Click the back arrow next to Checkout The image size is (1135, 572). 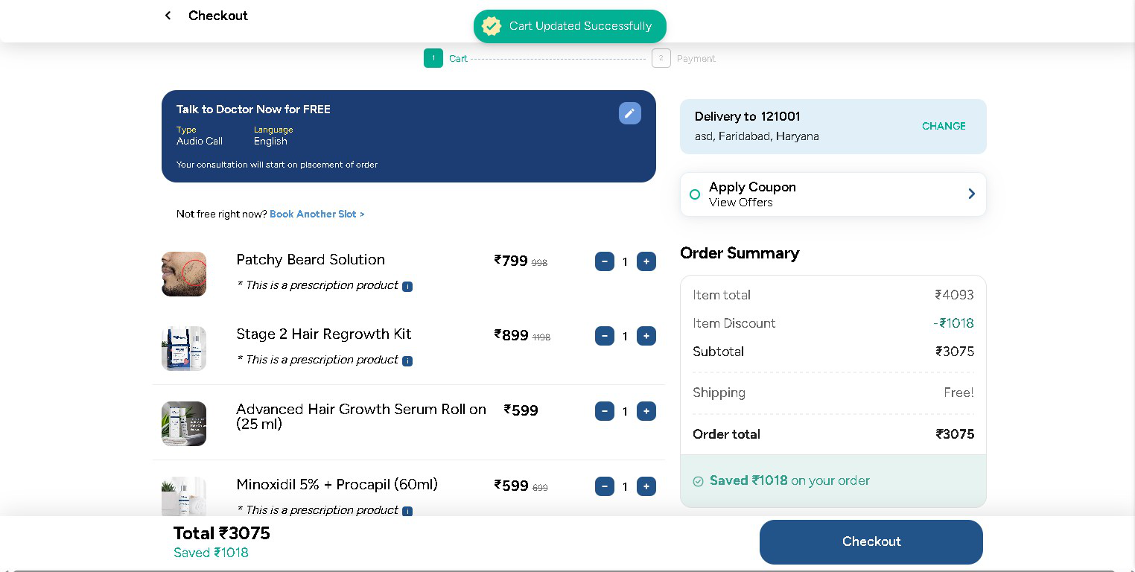pos(168,16)
